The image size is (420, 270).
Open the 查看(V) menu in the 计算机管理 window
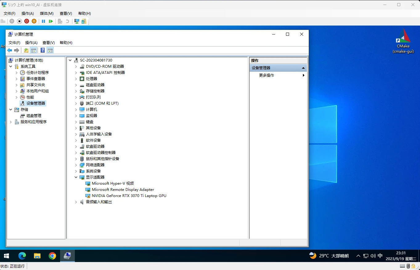click(49, 43)
